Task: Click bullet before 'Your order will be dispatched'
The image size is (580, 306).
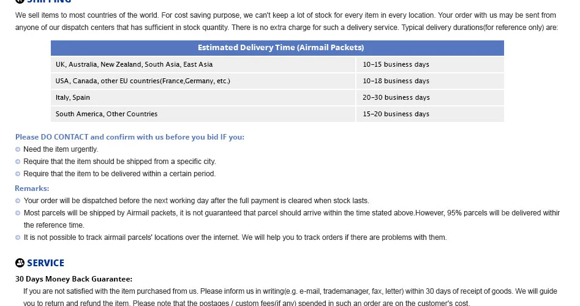Action: pos(18,201)
